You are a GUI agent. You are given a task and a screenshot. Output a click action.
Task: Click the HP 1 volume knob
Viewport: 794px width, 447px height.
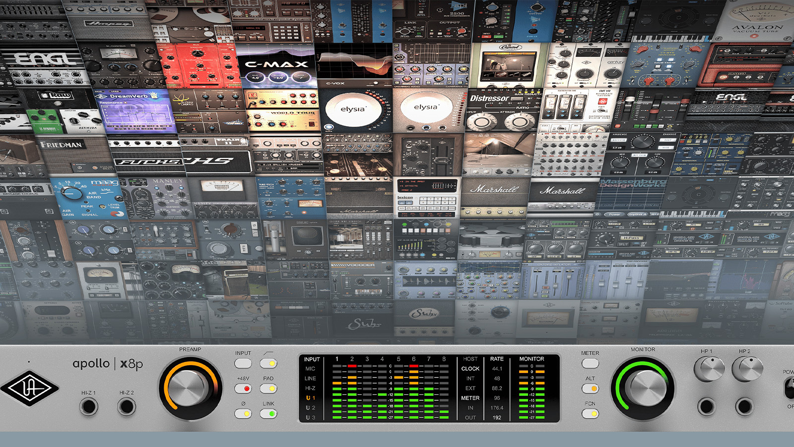709,369
